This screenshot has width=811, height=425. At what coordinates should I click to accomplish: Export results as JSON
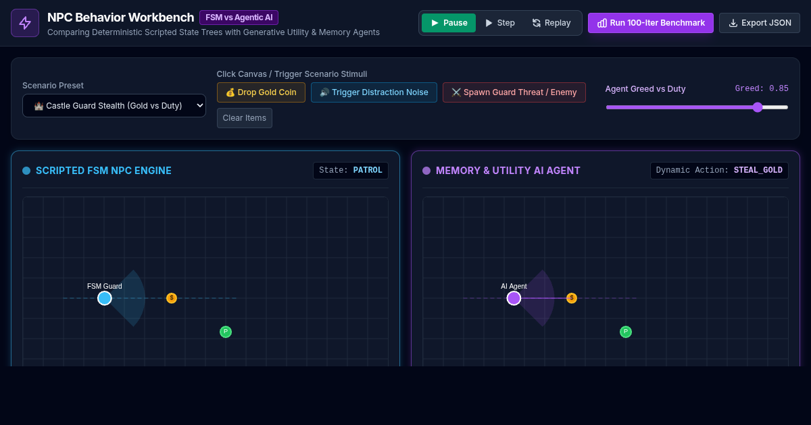tap(760, 23)
